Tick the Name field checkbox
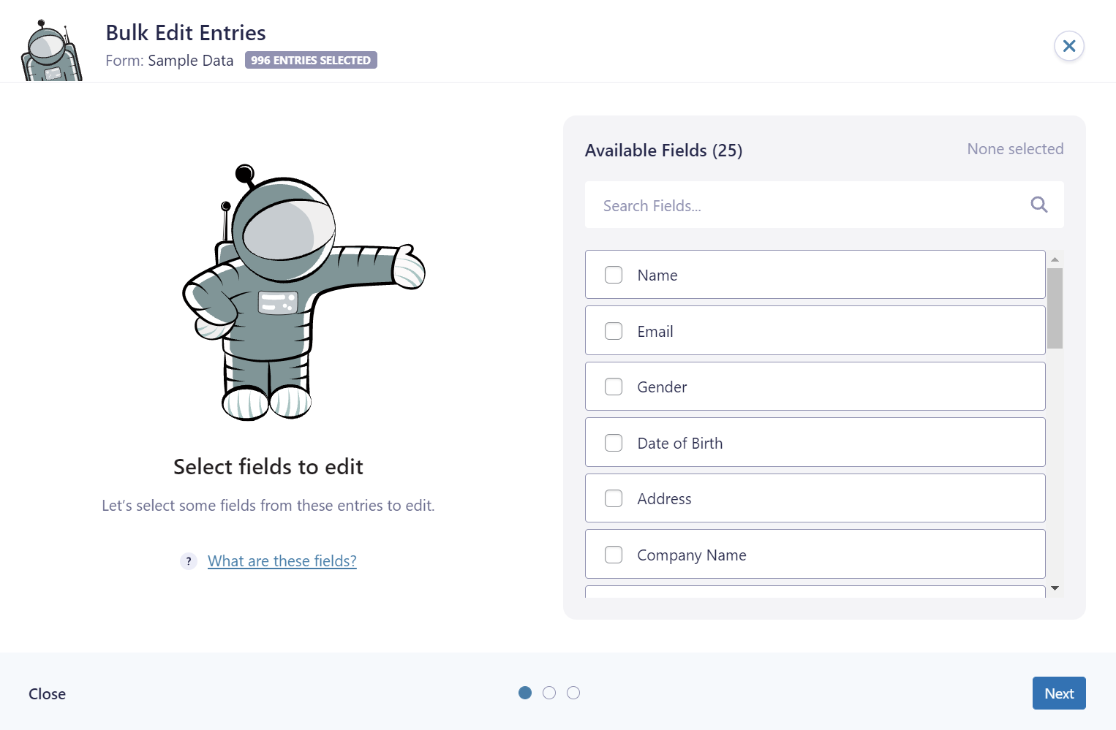Image resolution: width=1116 pixels, height=730 pixels. (x=614, y=275)
